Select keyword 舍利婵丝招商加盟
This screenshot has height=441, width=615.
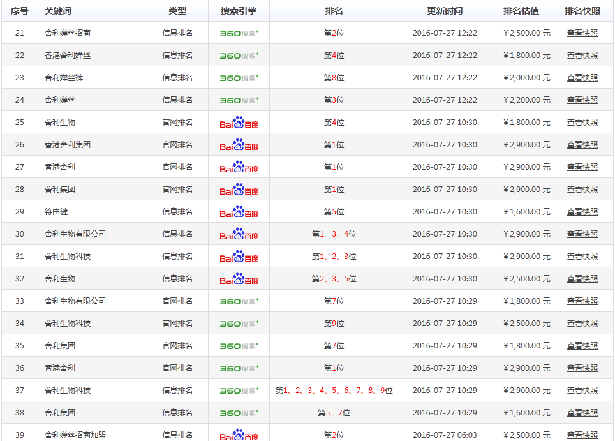tap(75, 435)
